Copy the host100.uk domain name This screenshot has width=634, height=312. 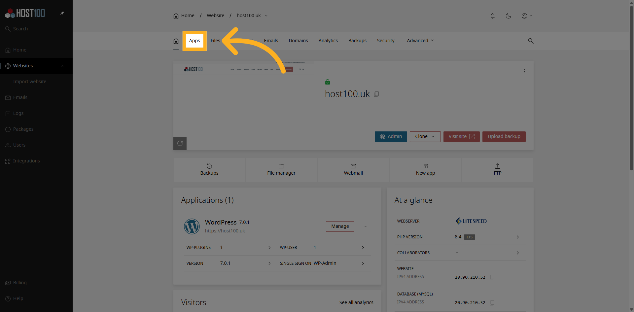tap(376, 94)
